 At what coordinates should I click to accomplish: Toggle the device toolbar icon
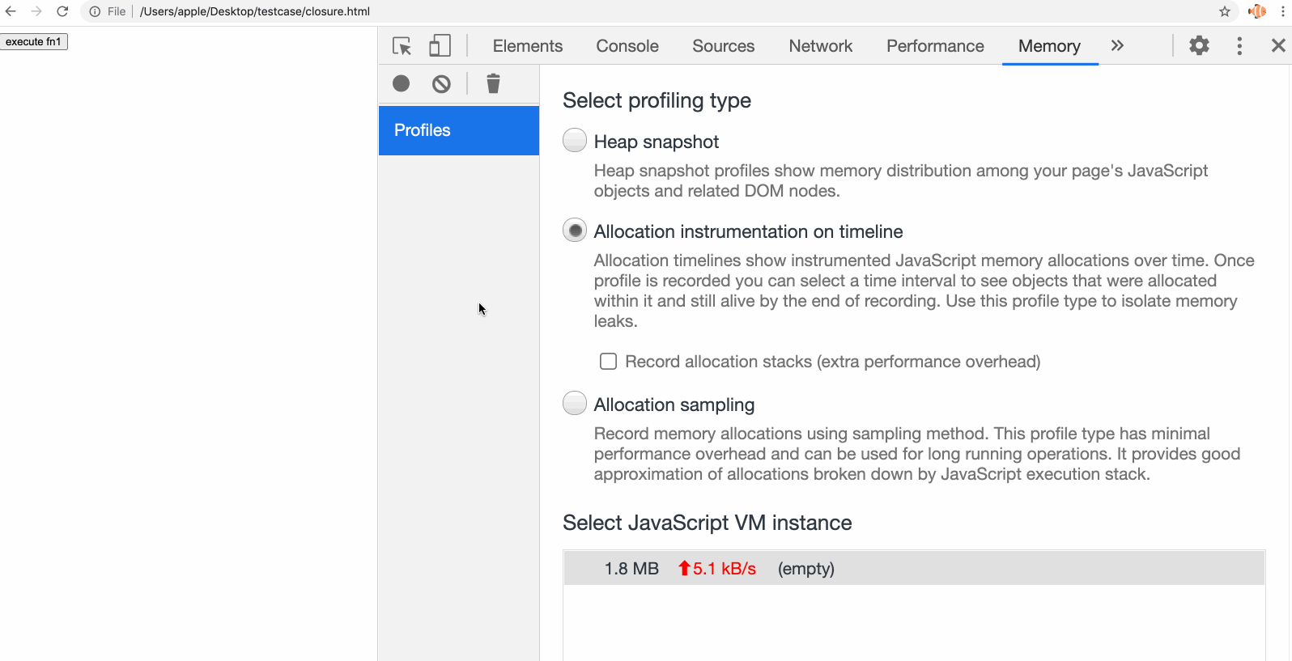pyautogui.click(x=440, y=46)
